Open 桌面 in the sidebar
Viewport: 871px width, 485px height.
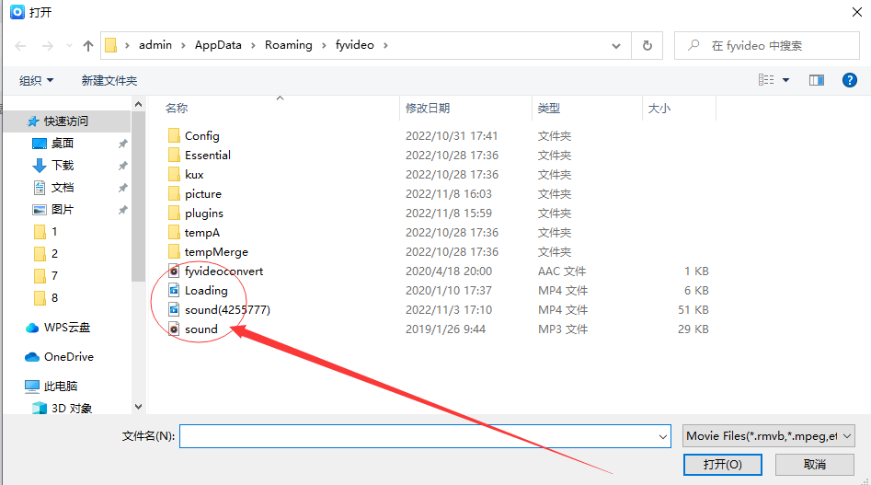[x=62, y=144]
